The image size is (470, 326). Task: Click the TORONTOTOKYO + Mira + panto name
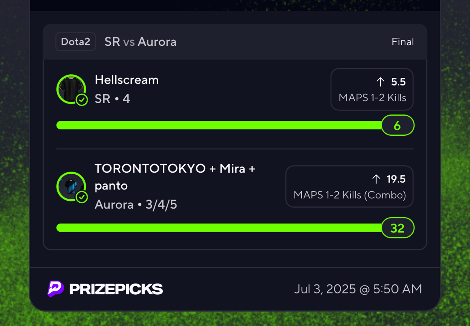coord(175,177)
